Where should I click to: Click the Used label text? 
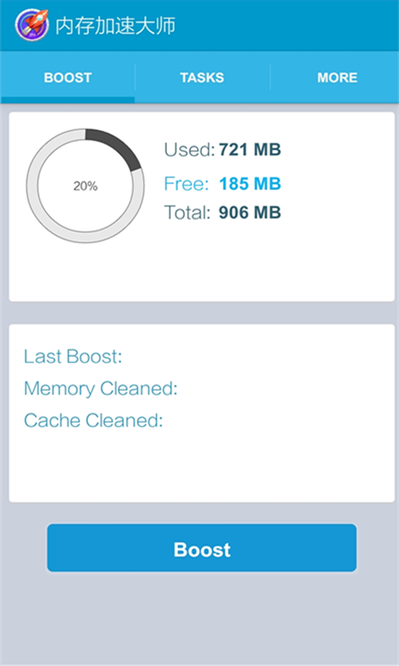click(x=190, y=150)
